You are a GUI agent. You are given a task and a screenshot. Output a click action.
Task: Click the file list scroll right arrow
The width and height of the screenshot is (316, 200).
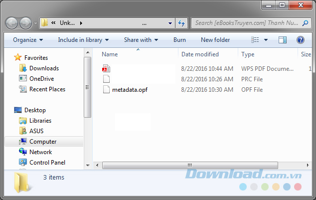(308, 165)
